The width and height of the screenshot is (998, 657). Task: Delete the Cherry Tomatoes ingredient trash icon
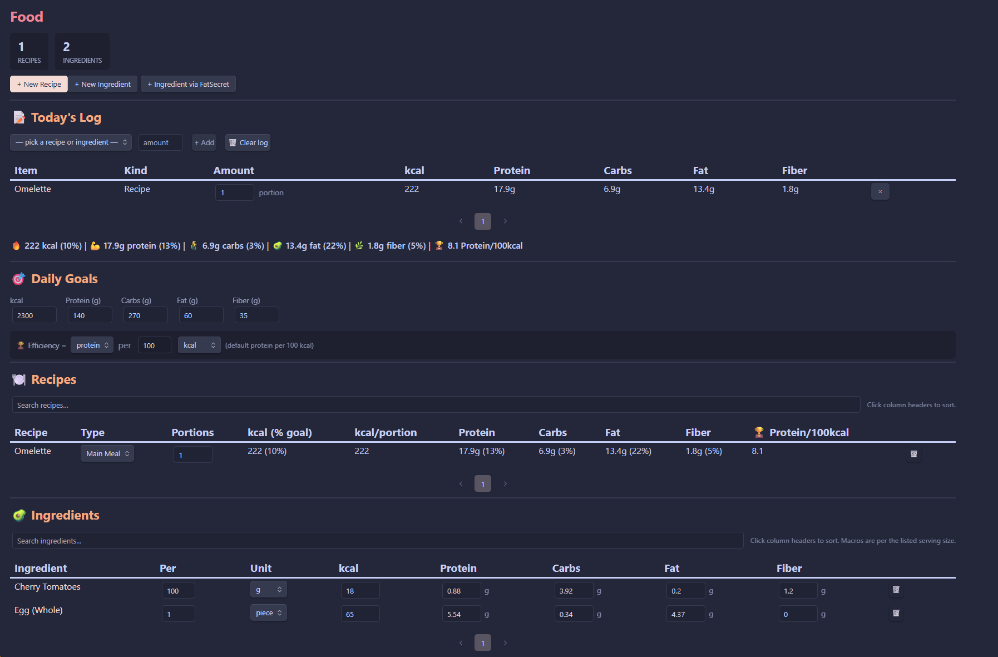(x=896, y=590)
